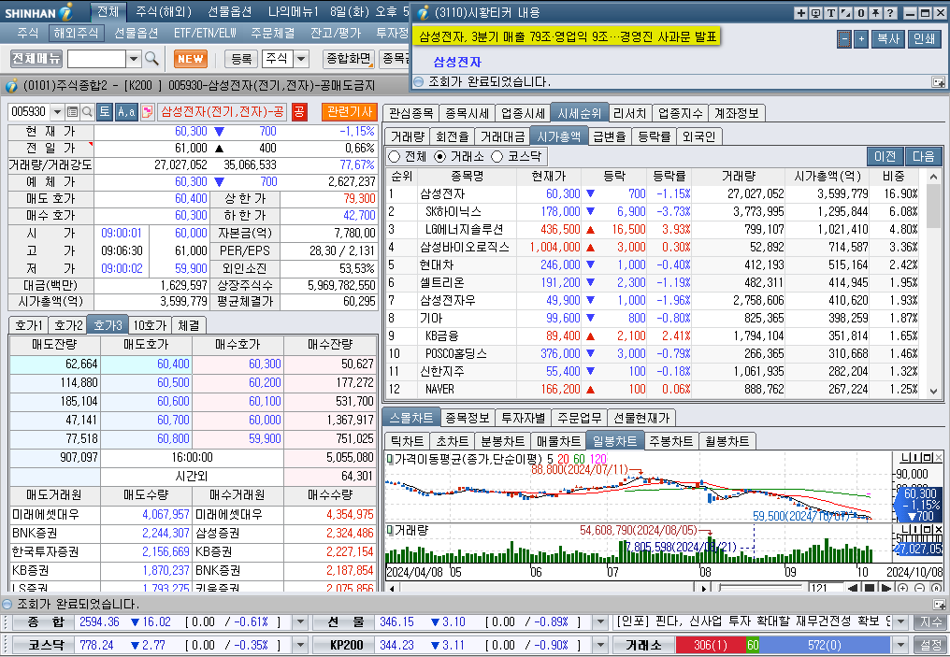Click the '전체메뉴' button
Image resolution: width=950 pixels, height=657 pixels.
tap(36, 59)
